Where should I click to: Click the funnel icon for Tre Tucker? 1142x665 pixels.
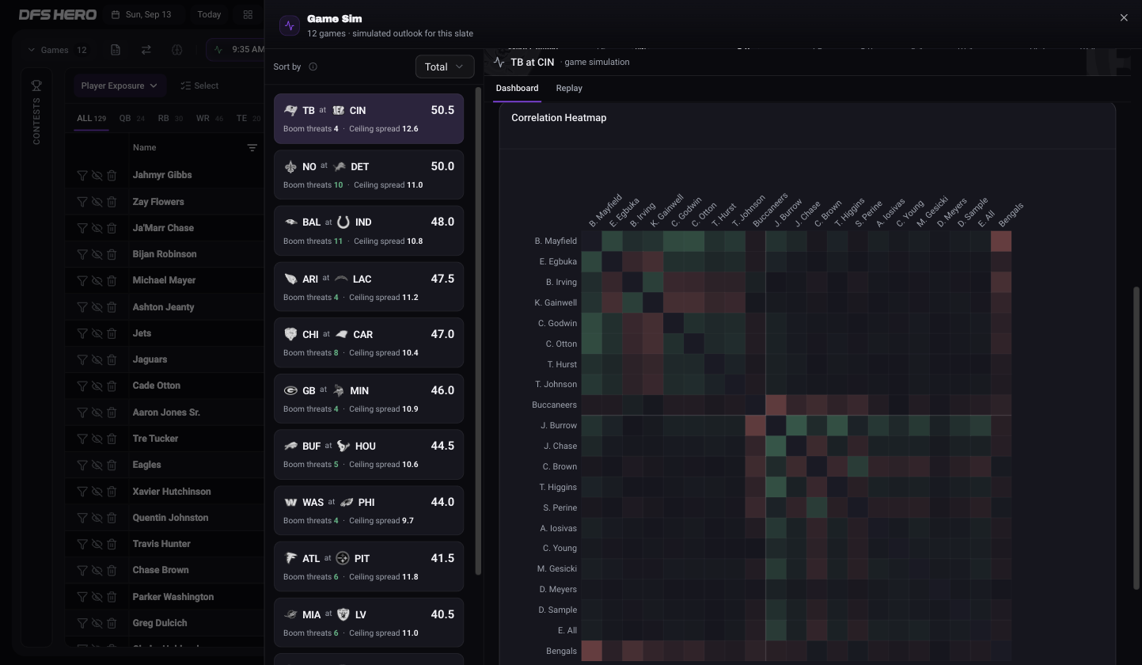tap(82, 439)
